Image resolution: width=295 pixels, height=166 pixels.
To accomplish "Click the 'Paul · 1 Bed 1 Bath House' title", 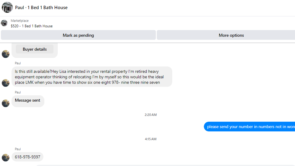I will [x=41, y=8].
